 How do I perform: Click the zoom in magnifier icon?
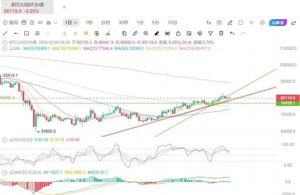[146, 34]
